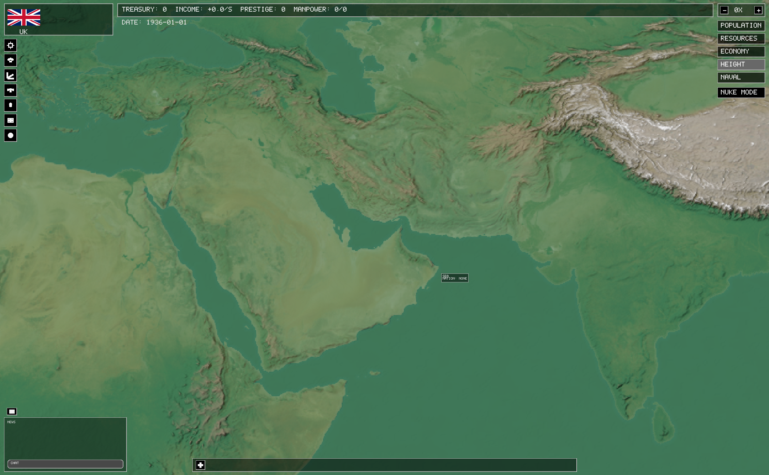769x475 pixels.
Task: Click the grid panel icon in sidebar
Action: pos(11,120)
